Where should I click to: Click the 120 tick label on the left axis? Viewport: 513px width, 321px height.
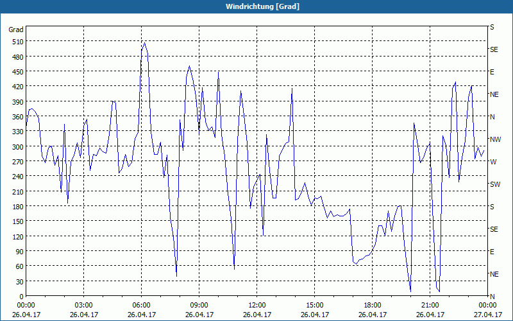pos(18,236)
